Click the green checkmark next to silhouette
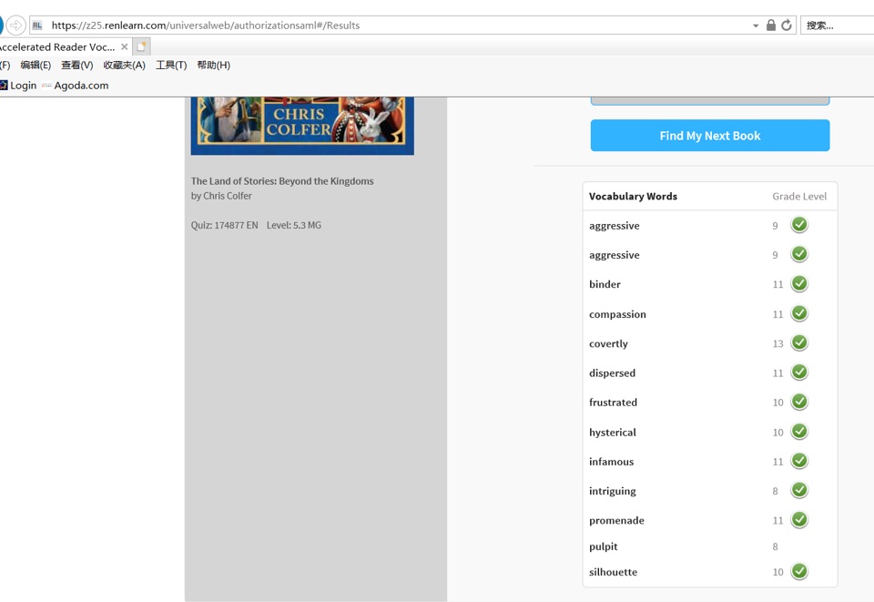 coord(799,571)
